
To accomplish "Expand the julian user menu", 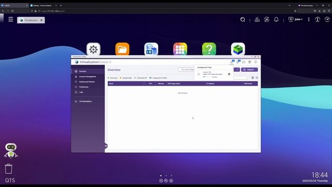I will pos(295,19).
